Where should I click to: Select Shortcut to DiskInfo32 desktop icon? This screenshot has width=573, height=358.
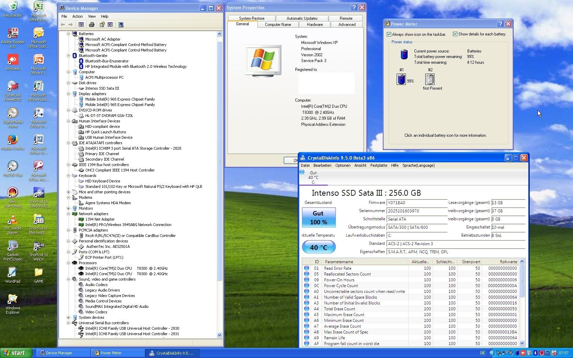click(x=39, y=198)
